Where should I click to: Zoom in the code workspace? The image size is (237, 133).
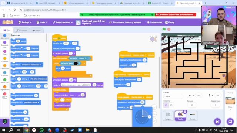tap(154, 107)
